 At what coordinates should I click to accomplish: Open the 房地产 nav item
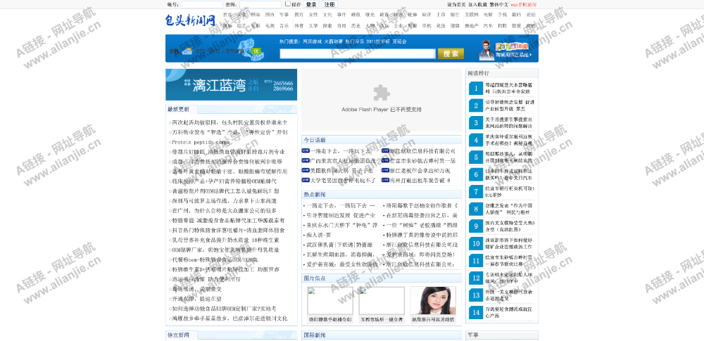[472, 26]
